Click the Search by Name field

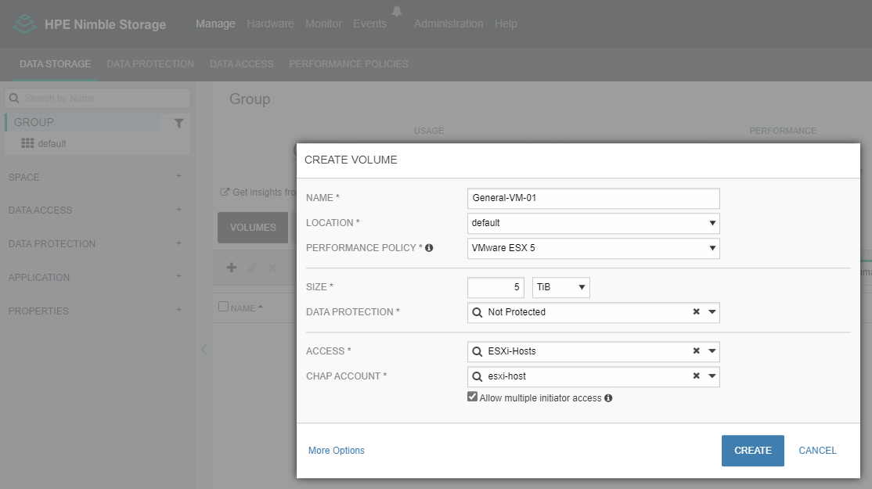[97, 99]
